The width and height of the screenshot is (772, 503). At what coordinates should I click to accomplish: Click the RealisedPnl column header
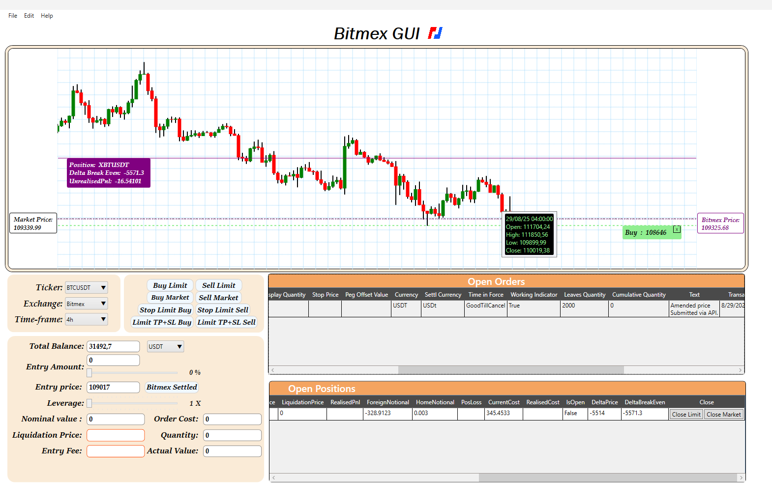click(345, 402)
